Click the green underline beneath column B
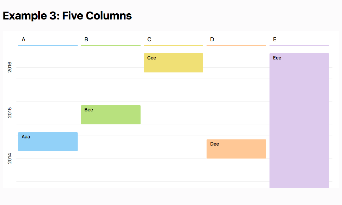Image resolution: width=342 pixels, height=205 pixels. click(111, 45)
